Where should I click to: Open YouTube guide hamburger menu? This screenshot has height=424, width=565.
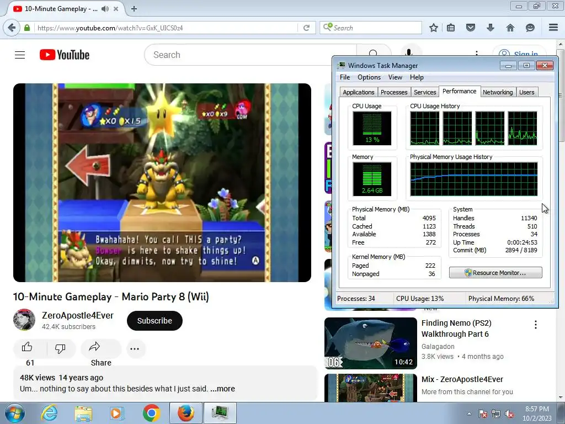point(20,55)
